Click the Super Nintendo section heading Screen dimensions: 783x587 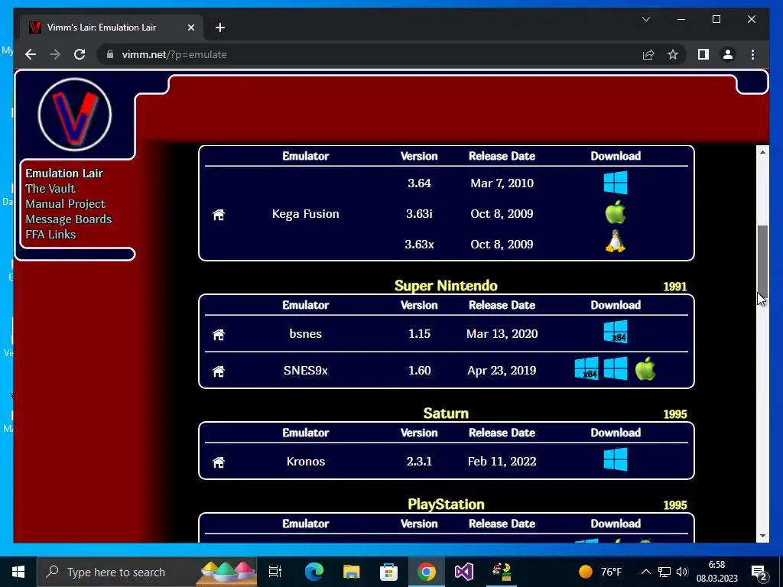tap(446, 286)
